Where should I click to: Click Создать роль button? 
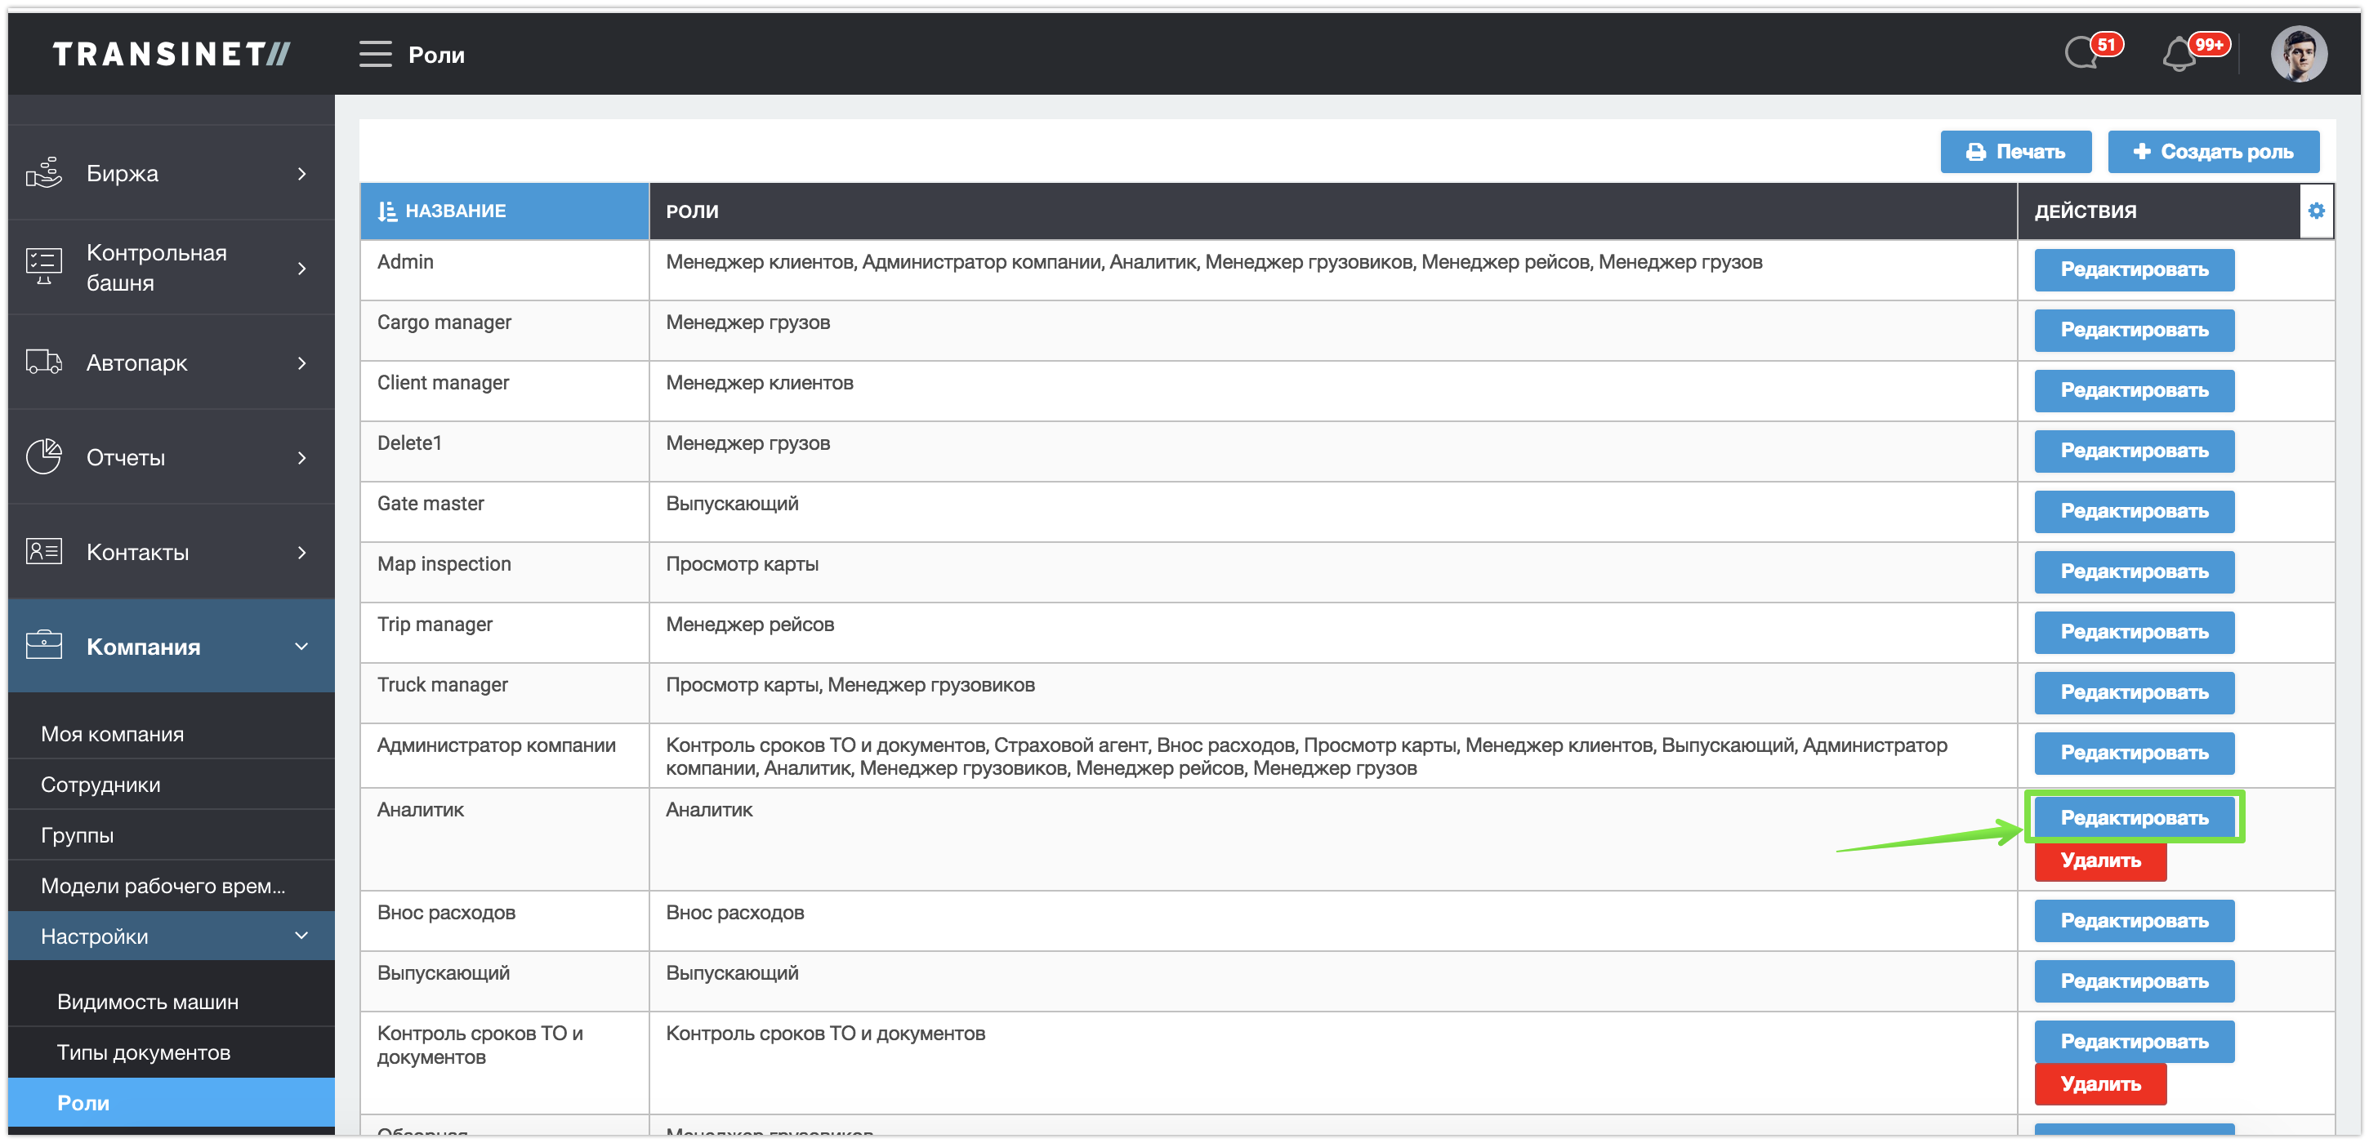click(x=2213, y=152)
